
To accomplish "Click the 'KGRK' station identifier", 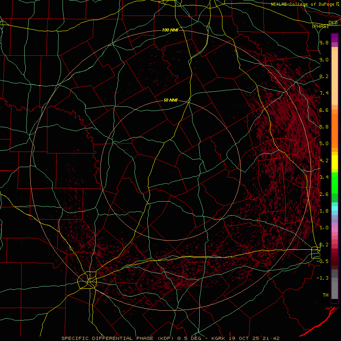I will click(219, 338).
